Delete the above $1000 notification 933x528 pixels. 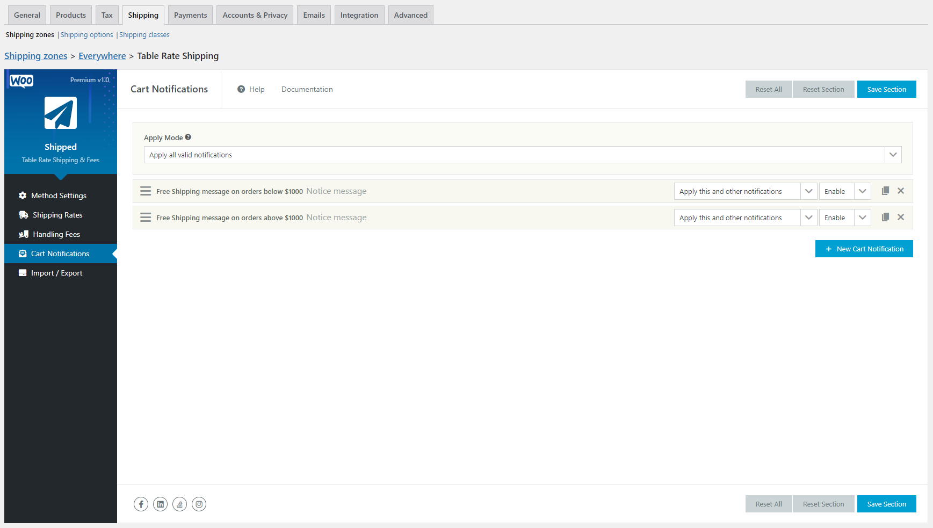[x=901, y=217]
